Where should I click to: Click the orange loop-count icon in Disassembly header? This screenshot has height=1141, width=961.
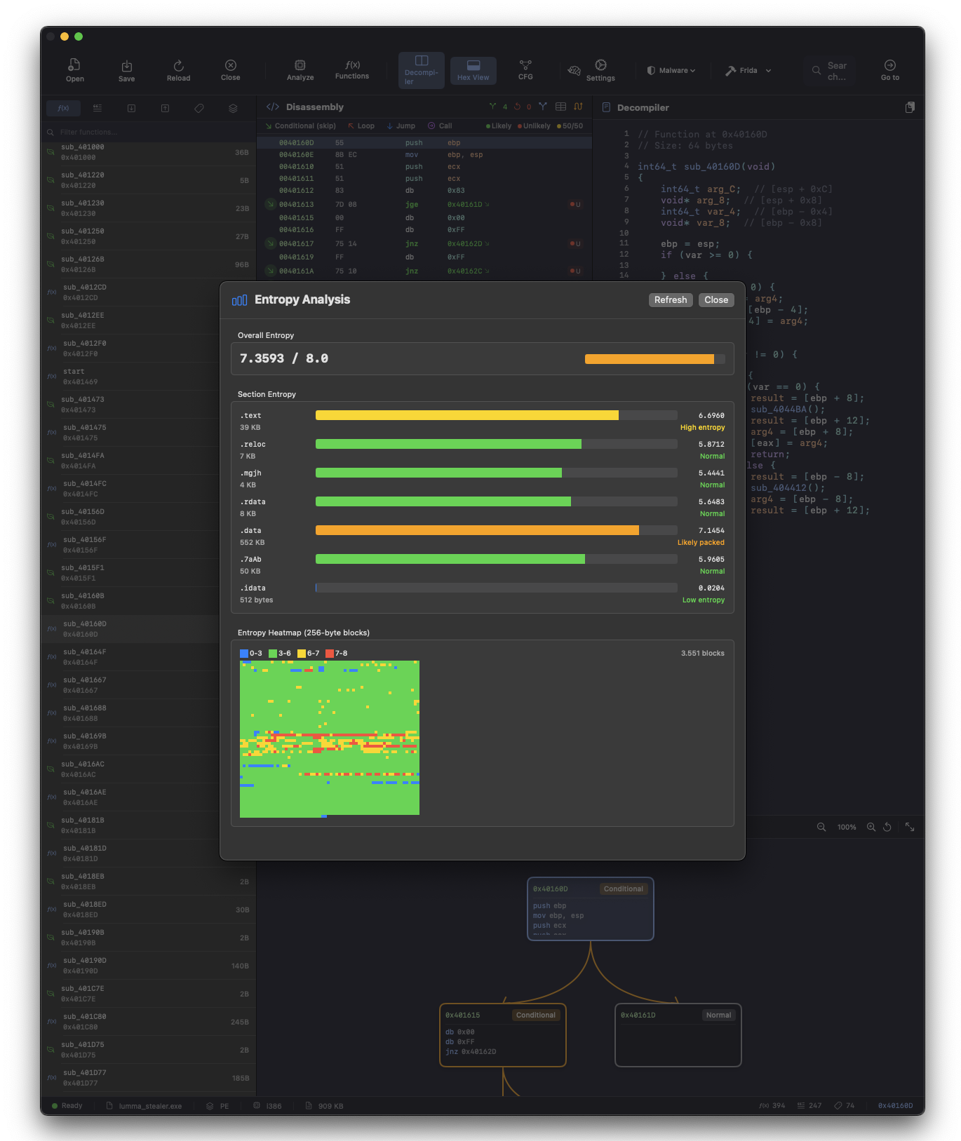tap(518, 107)
